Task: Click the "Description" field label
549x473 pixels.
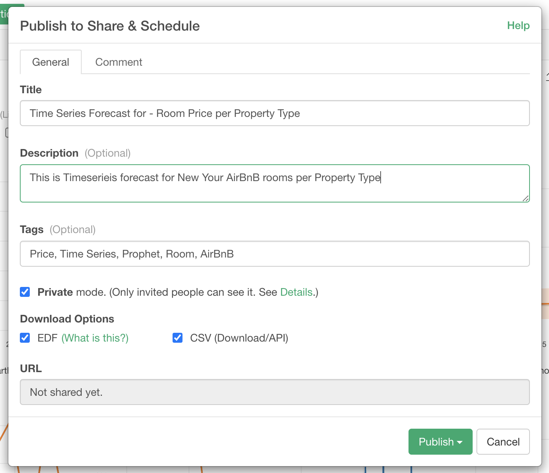Action: 49,153
